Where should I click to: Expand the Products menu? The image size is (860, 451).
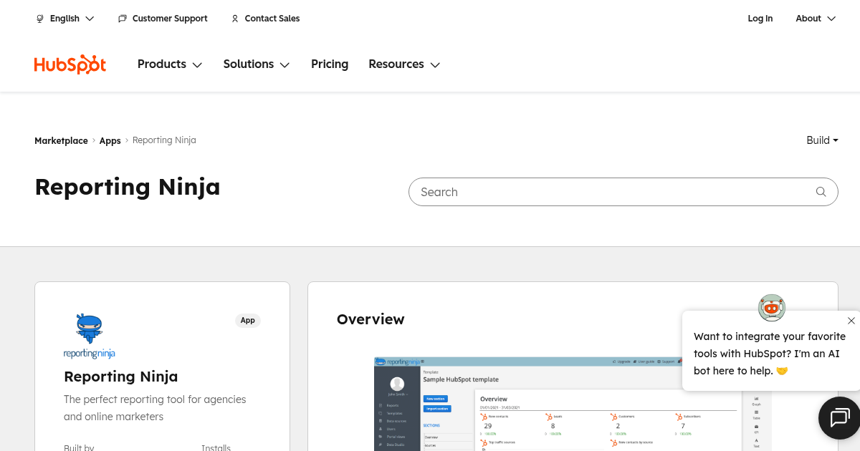pyautogui.click(x=170, y=64)
